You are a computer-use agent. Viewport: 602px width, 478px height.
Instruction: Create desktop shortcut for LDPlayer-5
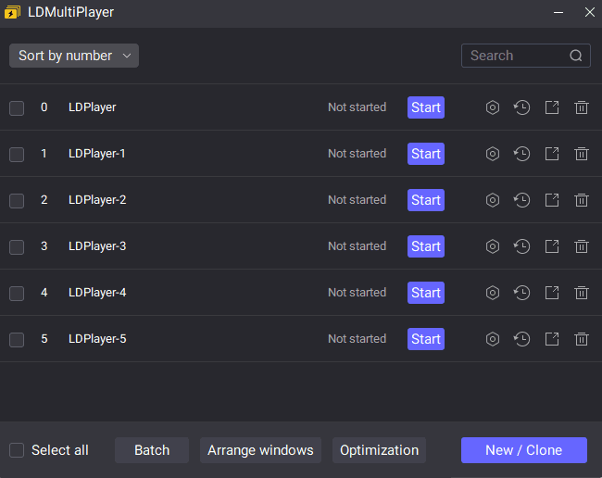pos(552,339)
